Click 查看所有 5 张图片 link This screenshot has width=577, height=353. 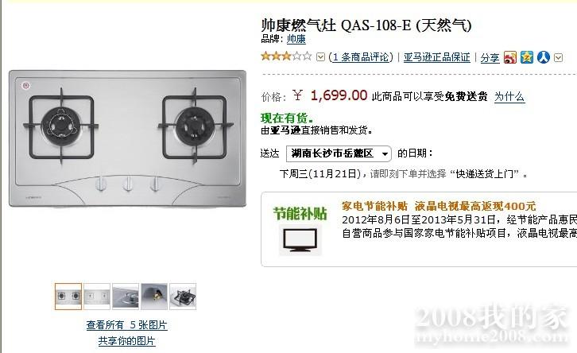coord(126,325)
